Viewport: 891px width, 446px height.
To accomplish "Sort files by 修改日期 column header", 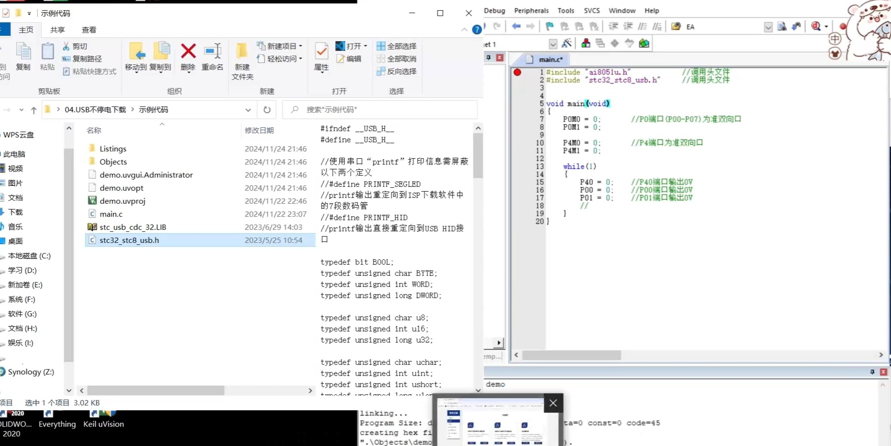I will pos(259,130).
